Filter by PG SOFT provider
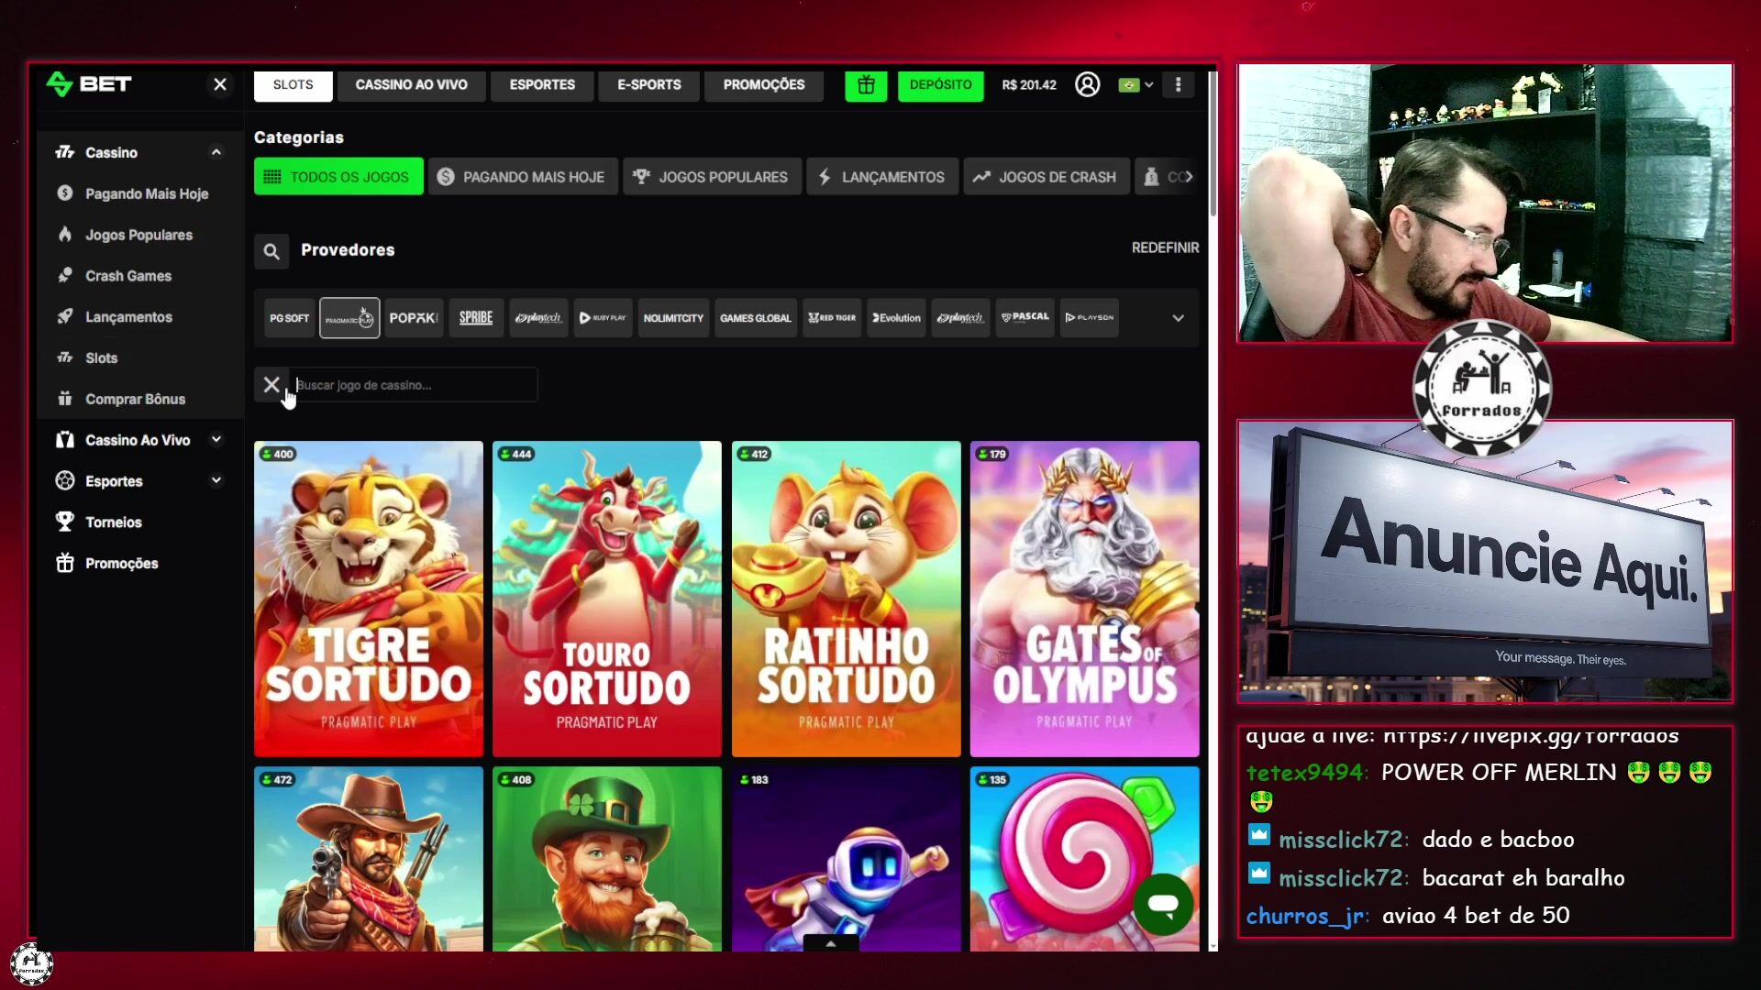Image resolution: width=1761 pixels, height=990 pixels. (289, 318)
